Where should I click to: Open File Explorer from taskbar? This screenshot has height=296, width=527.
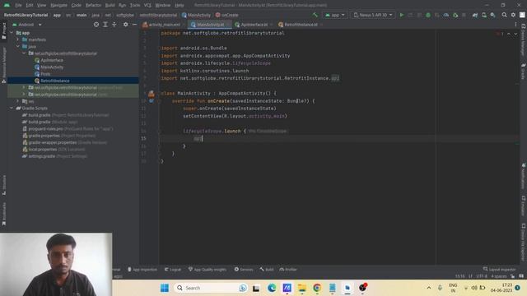point(302,288)
